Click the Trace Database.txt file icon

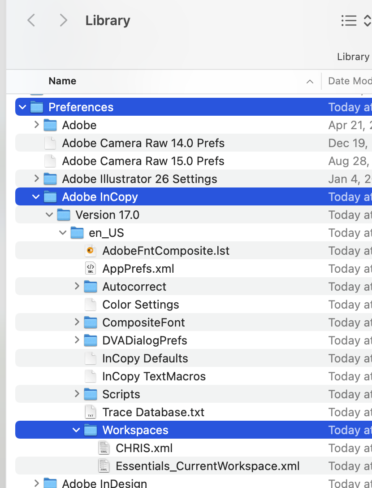pyautogui.click(x=91, y=412)
